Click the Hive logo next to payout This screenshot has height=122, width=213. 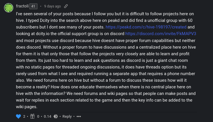click(56, 117)
